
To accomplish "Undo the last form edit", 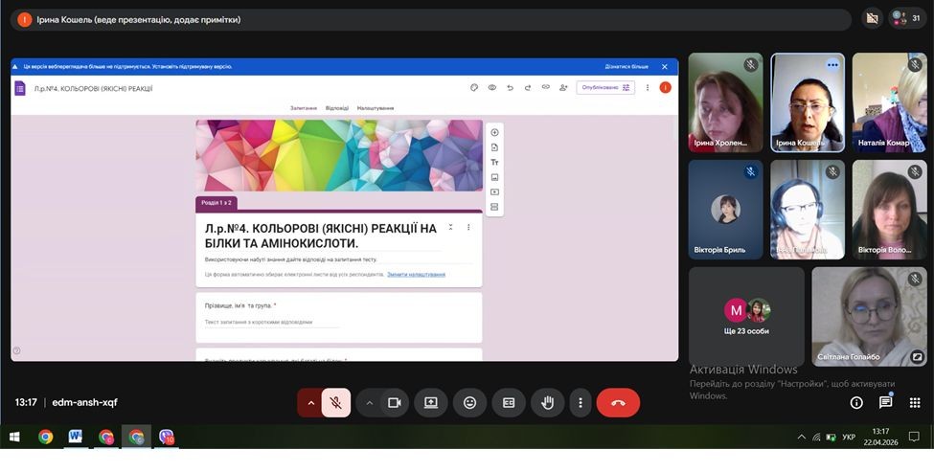I will (x=510, y=87).
